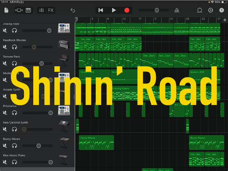Mute the Modern 808 track
This screenshot has height=171, width=228.
tap(5, 80)
